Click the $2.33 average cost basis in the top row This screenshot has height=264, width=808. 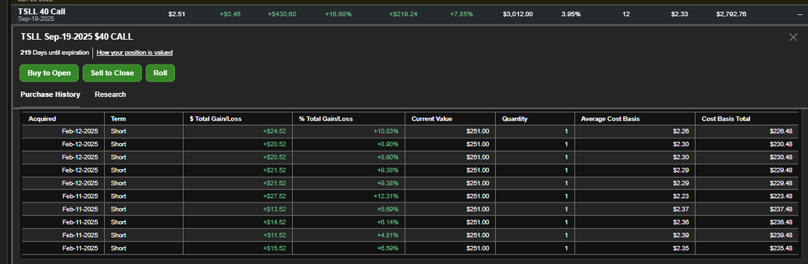(x=680, y=13)
